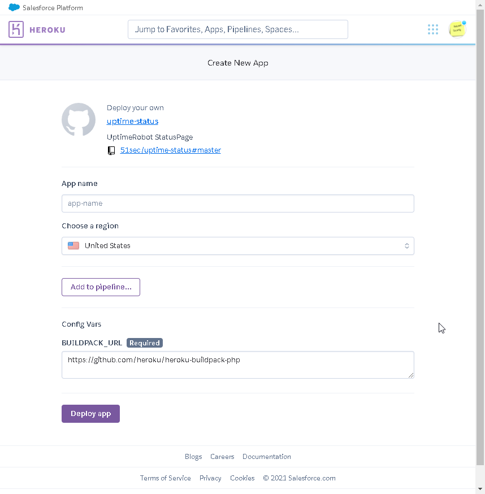
Task: Open the apps grid menu icon
Action: (x=432, y=29)
